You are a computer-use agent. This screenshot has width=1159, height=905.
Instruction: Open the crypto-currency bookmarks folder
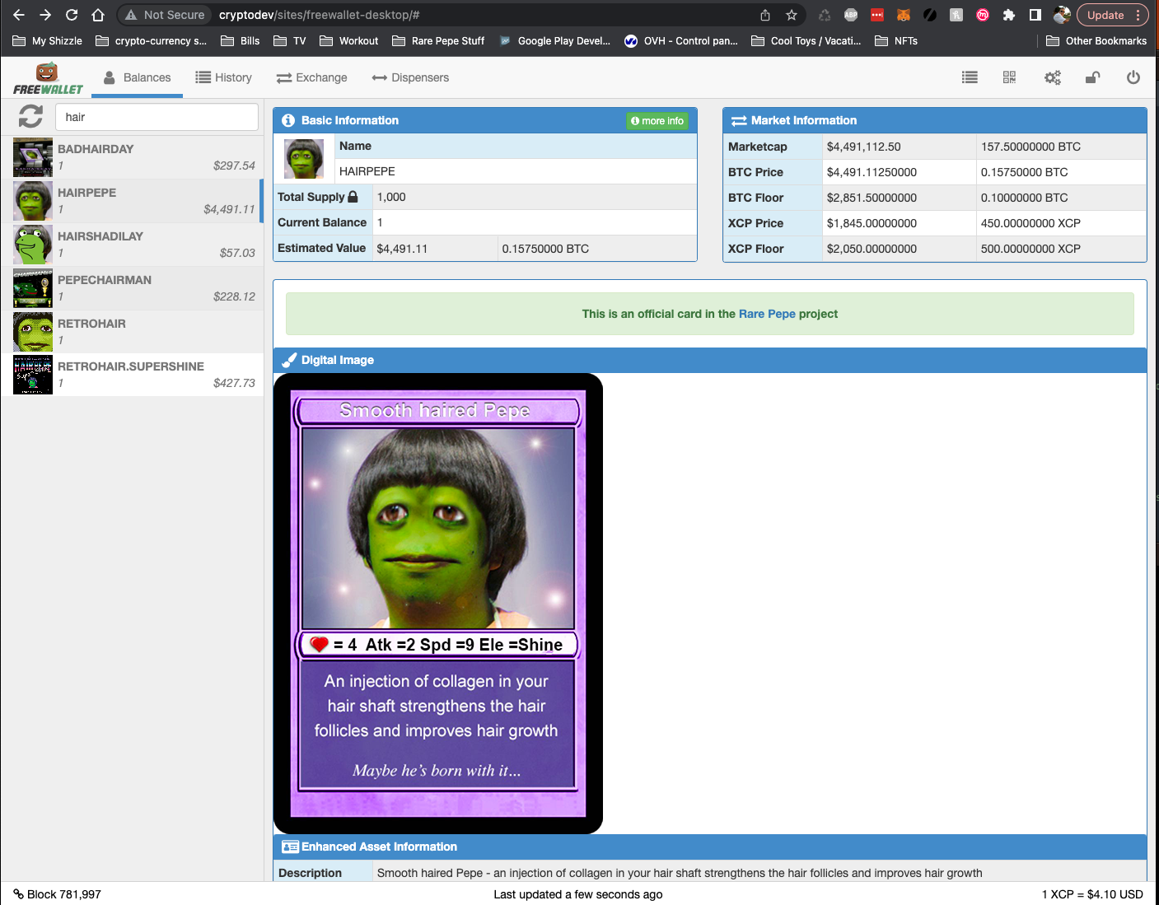click(152, 40)
